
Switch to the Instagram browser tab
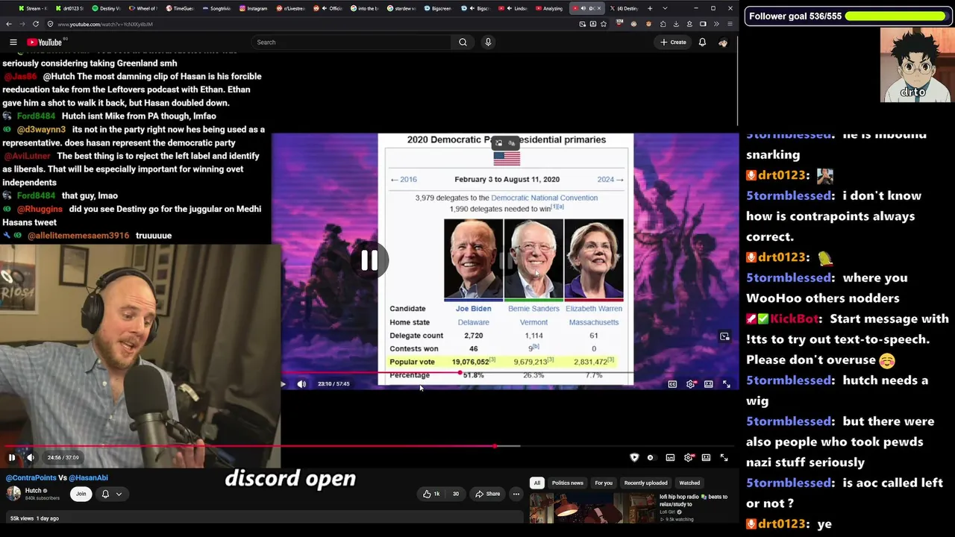coord(254,8)
